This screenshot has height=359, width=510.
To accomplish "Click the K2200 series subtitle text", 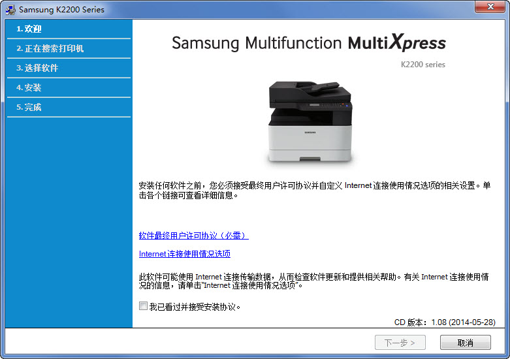I will click(x=423, y=65).
